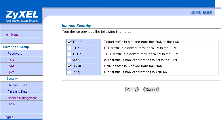221x120 pixels.
Task: Uncheck the Telnet filter checkbox
Action: [x=69, y=42]
